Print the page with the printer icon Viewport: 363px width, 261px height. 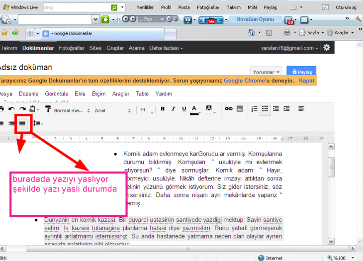(287, 33)
